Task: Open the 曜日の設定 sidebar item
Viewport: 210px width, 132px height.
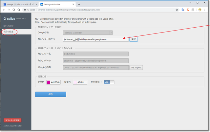Action: coord(9,26)
